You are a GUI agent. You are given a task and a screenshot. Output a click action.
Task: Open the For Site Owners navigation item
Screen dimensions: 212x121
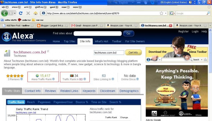[135, 41]
